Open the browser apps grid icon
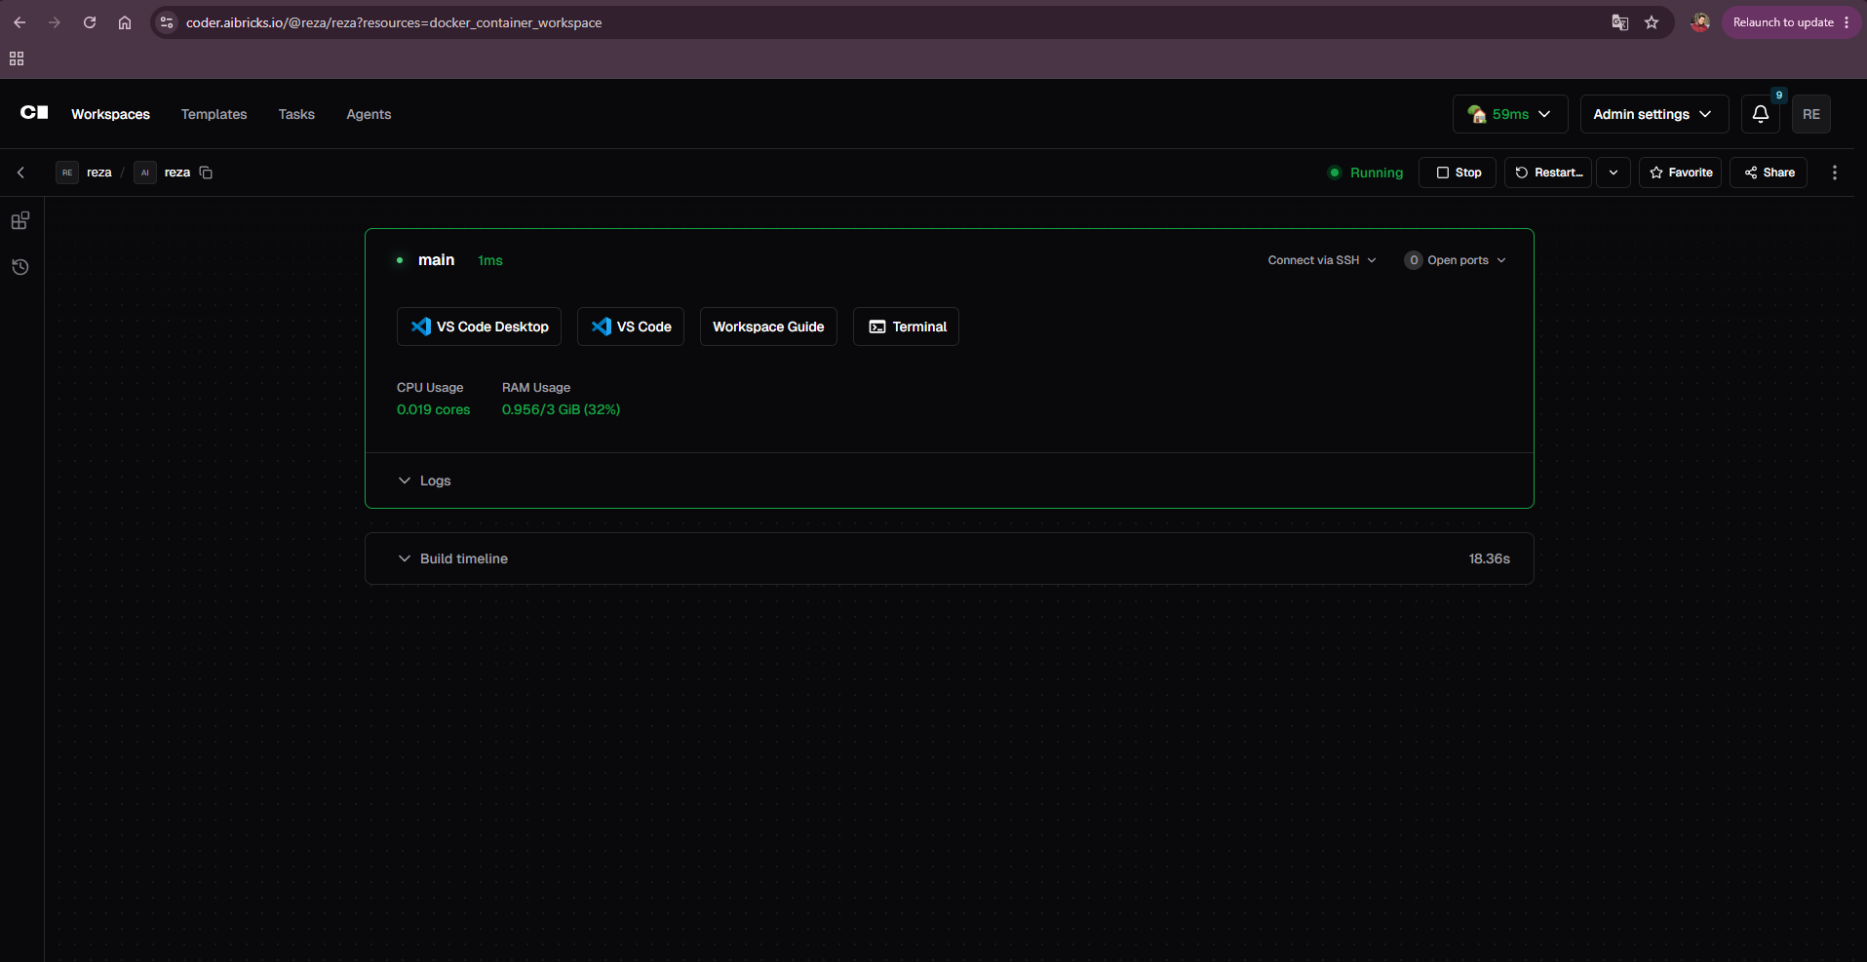1867x962 pixels. 17,58
